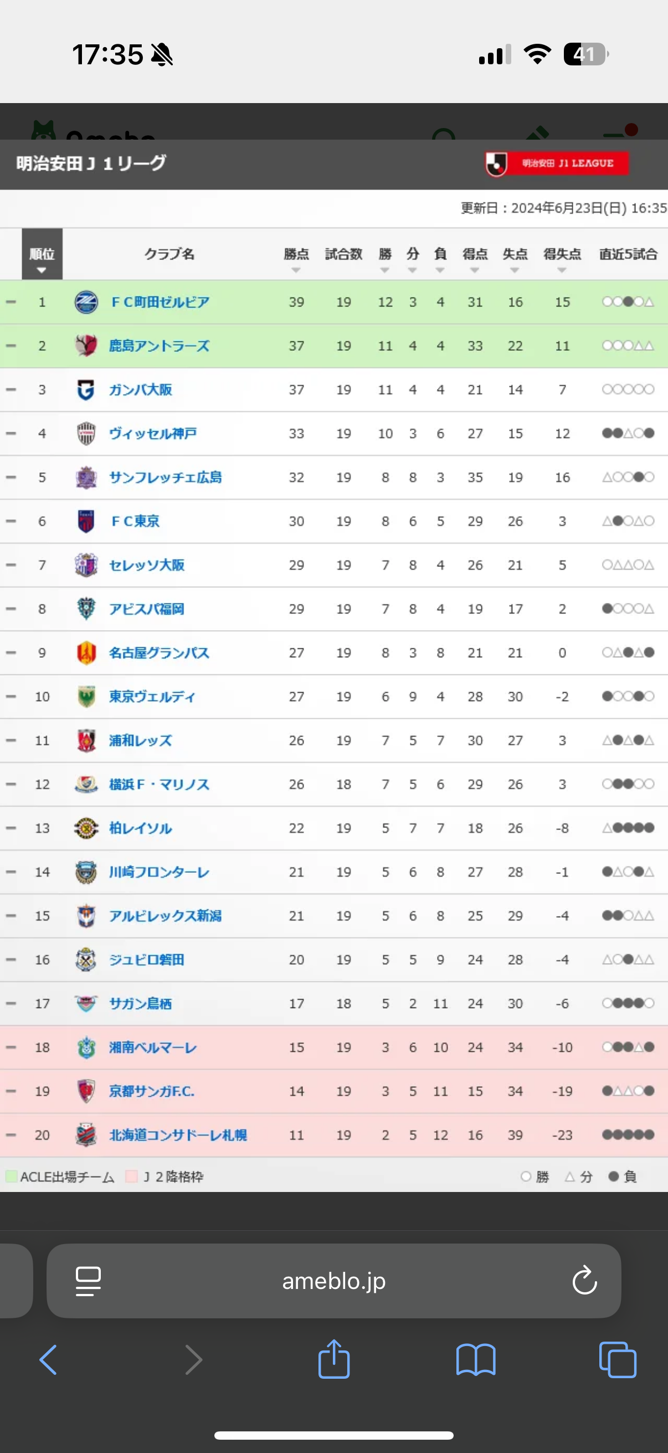Viewport: 668px width, 1453px height.
Task: Open the Safari tabs overview icon
Action: tap(618, 1360)
